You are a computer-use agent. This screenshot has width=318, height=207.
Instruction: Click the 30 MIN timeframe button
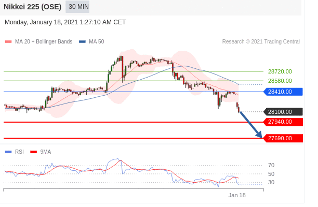(77, 7)
